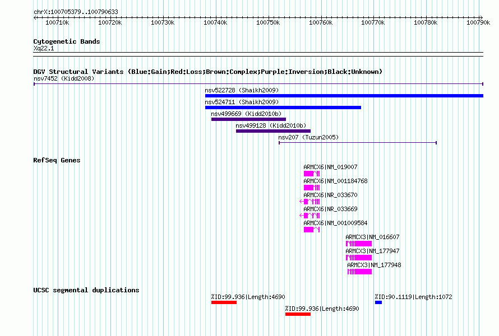The width and height of the screenshot is (499, 336).
Task: Click the 100710k ruler position
Action: coord(57,22)
